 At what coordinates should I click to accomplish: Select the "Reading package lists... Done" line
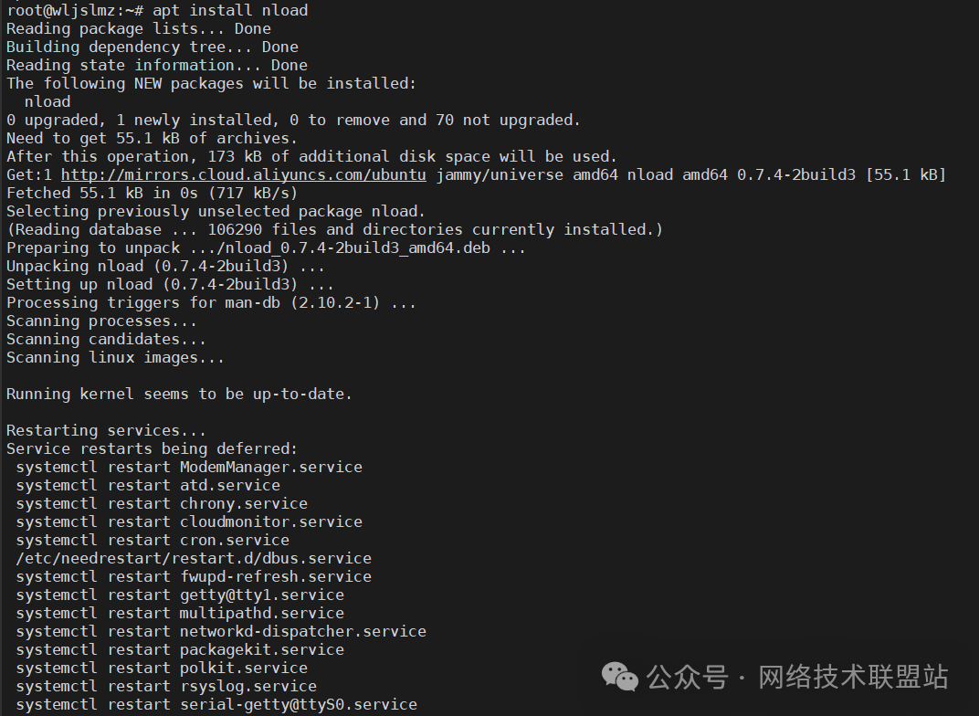[139, 28]
